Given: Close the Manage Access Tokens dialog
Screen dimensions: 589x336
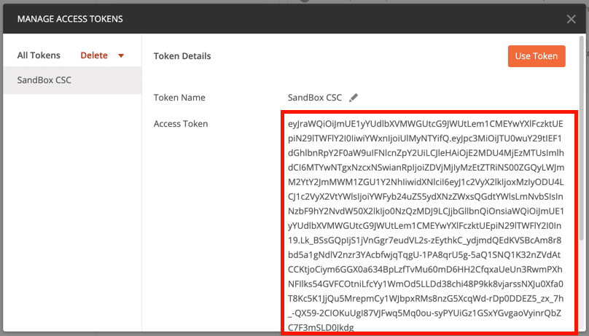Looking at the screenshot, I should point(572,19).
